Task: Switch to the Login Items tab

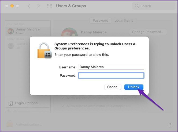Action: click(124, 21)
